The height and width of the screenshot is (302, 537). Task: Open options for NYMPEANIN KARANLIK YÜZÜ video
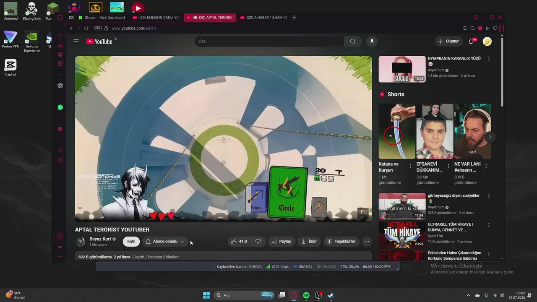pos(489,59)
